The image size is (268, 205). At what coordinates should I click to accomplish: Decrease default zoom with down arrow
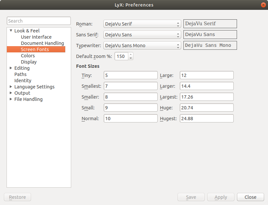[x=131, y=58]
